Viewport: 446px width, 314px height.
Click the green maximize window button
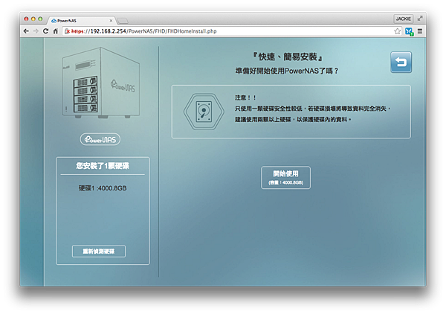(x=40, y=19)
